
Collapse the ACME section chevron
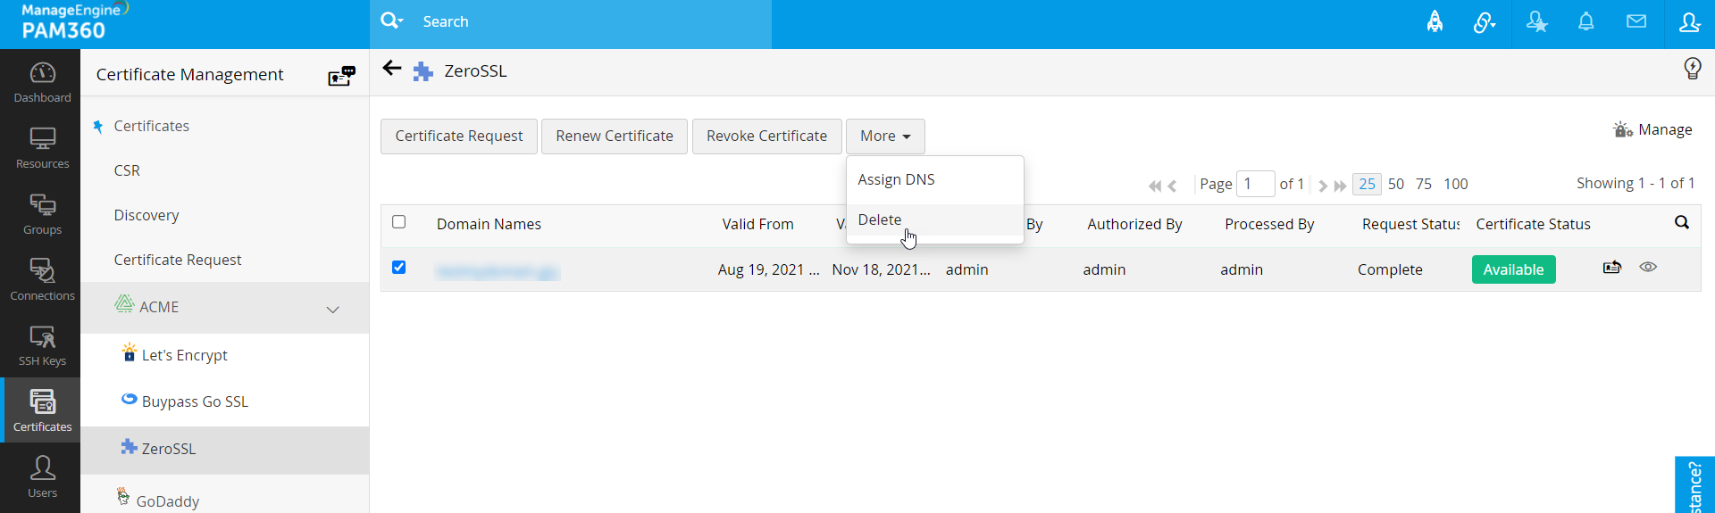pos(333,310)
